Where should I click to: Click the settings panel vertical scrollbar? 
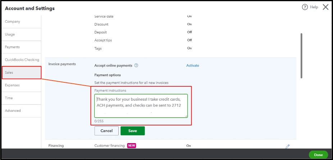301,56
